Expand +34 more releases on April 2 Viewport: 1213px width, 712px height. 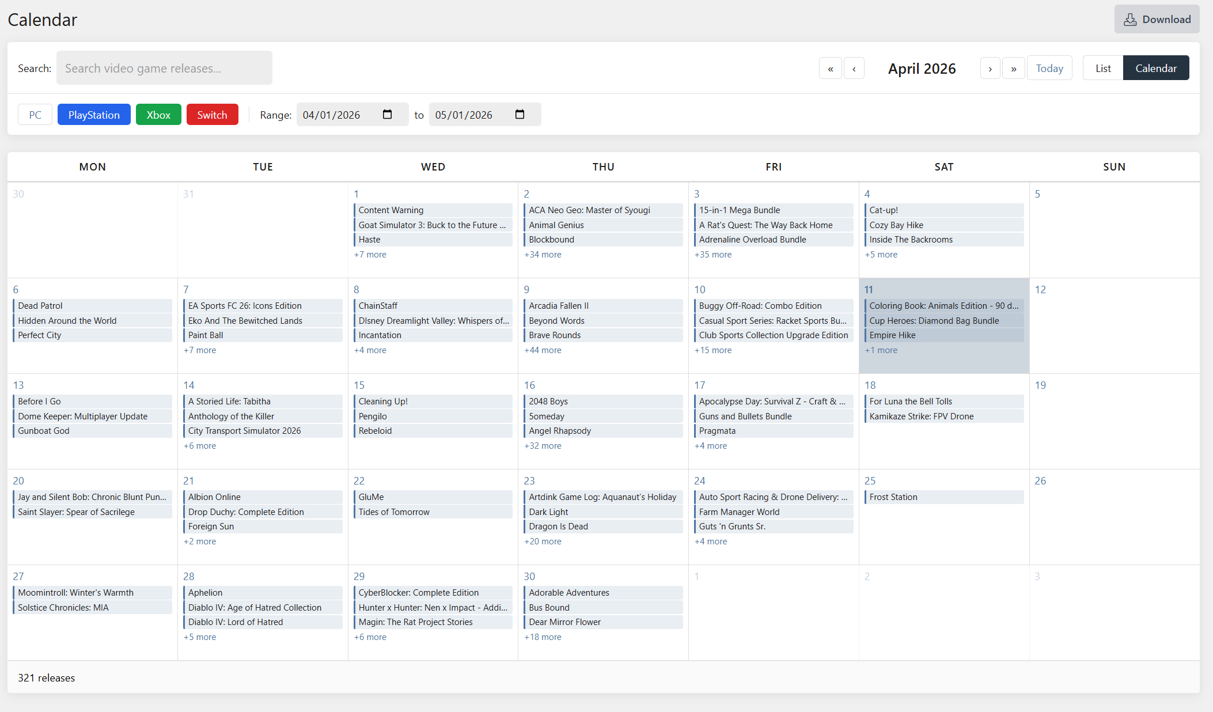click(543, 255)
